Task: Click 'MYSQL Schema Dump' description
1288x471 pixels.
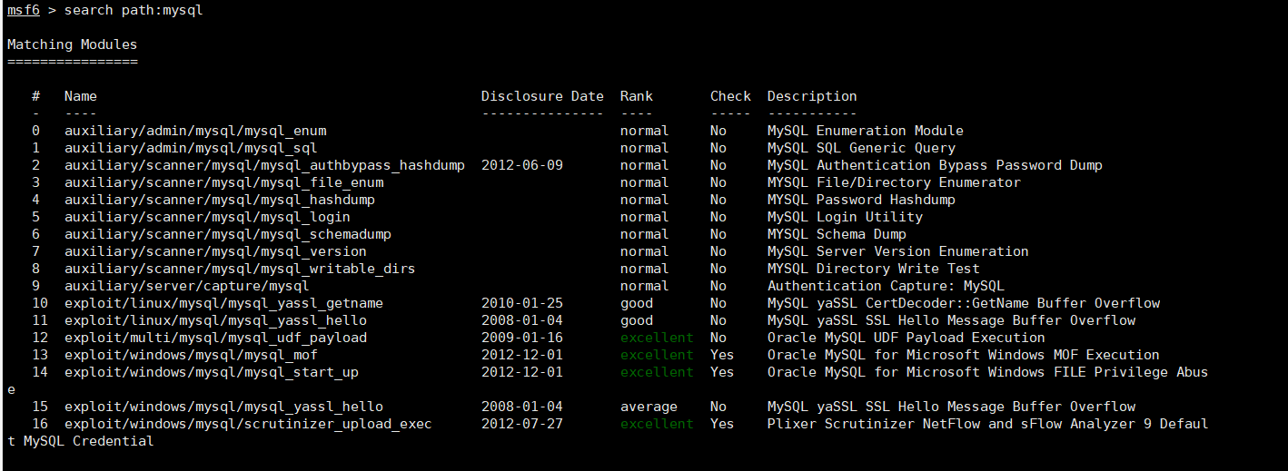Action: 837,234
